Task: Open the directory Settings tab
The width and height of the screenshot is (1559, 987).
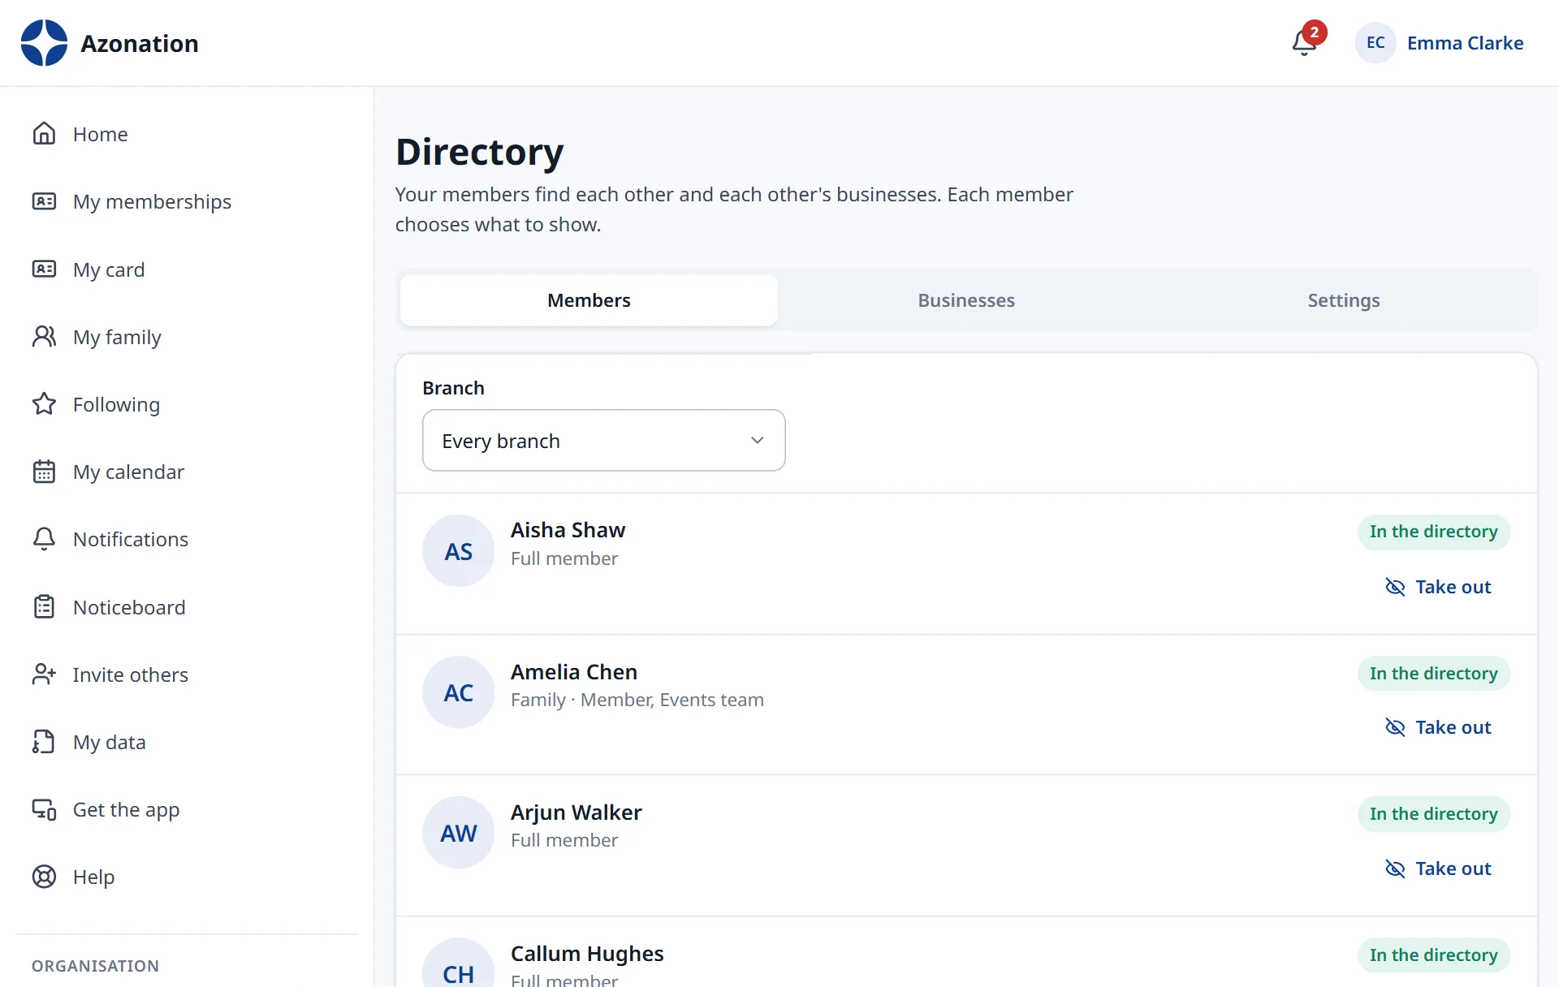Action: coord(1344,300)
